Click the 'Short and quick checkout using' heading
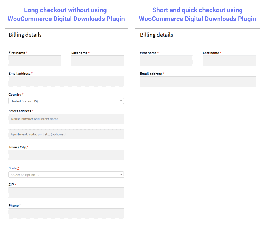 coord(198,10)
